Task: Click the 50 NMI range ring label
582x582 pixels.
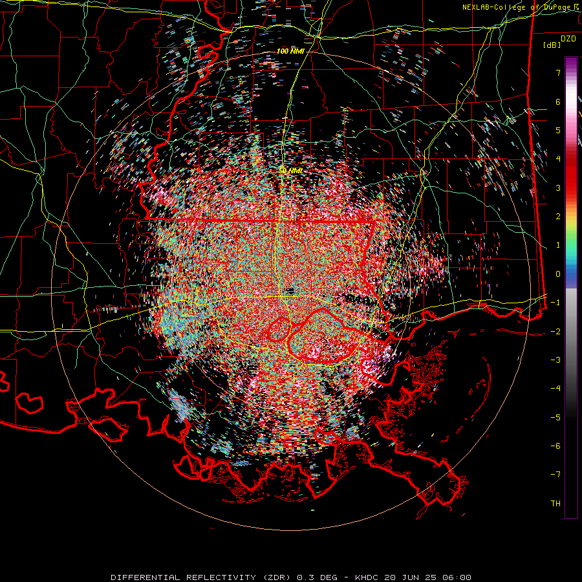Action: click(x=290, y=171)
